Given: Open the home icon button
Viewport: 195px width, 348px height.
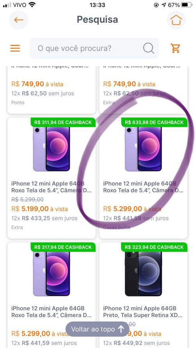Looking at the screenshot, I should 176,20.
